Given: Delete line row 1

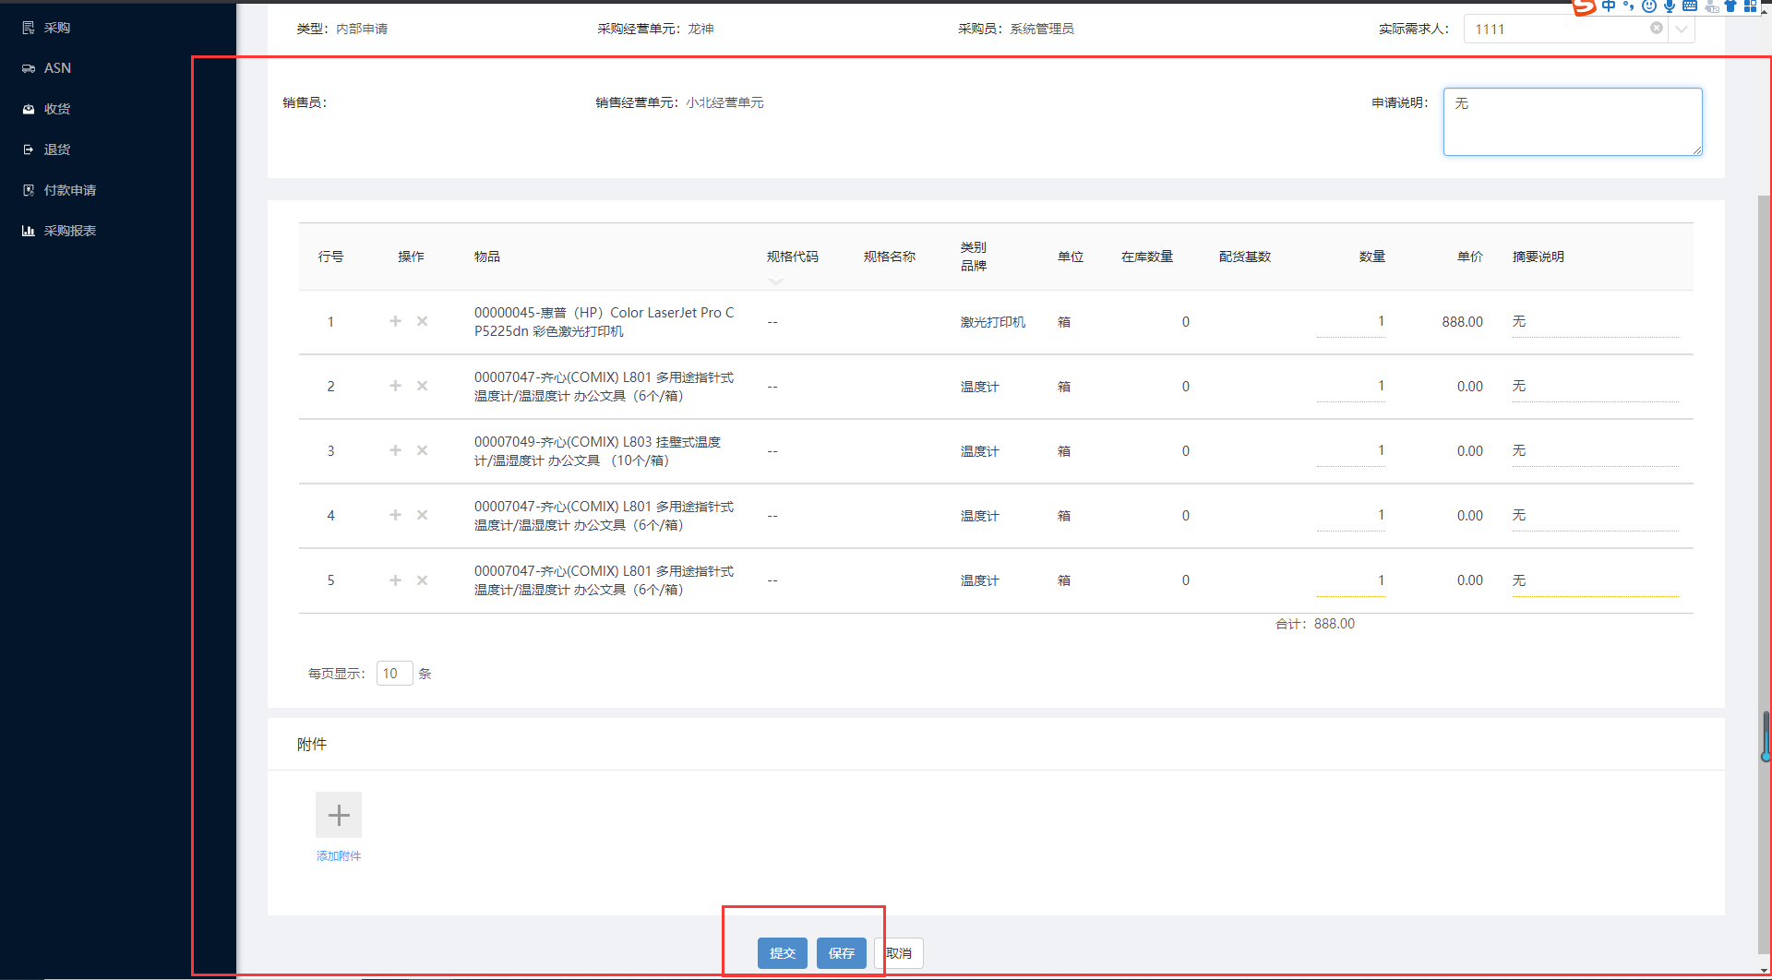Looking at the screenshot, I should 422,321.
